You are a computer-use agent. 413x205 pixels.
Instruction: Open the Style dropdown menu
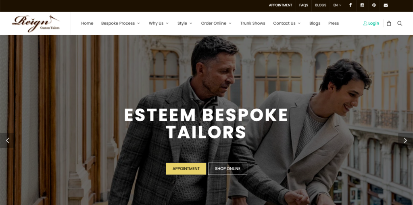(x=185, y=23)
